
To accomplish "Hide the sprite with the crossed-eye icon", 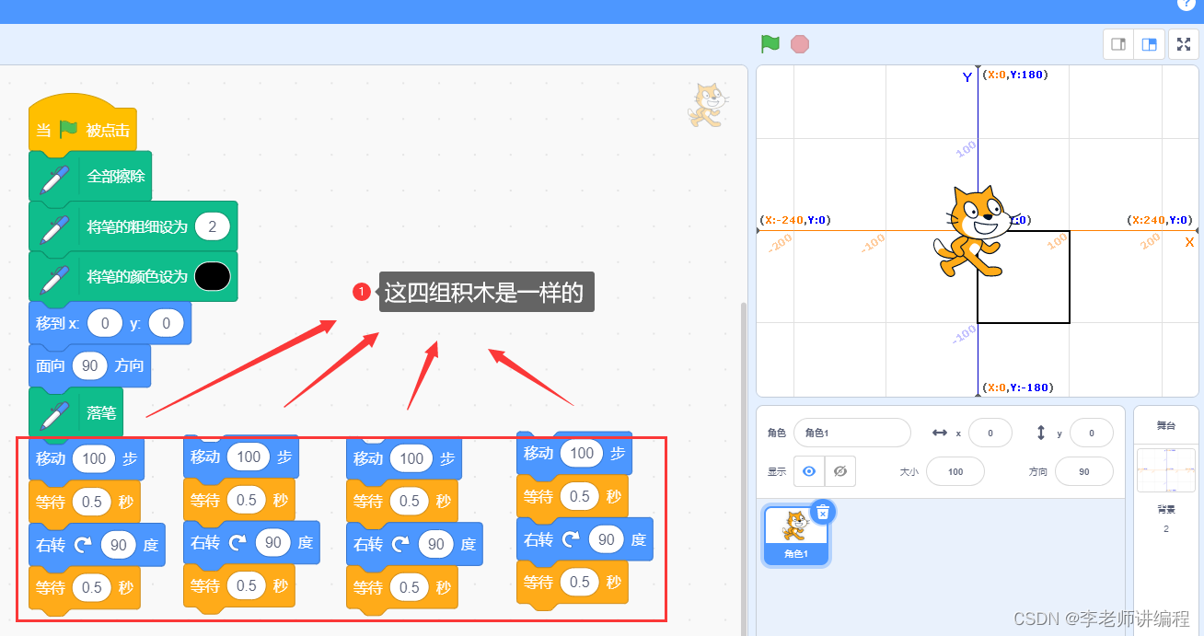I will 840,471.
